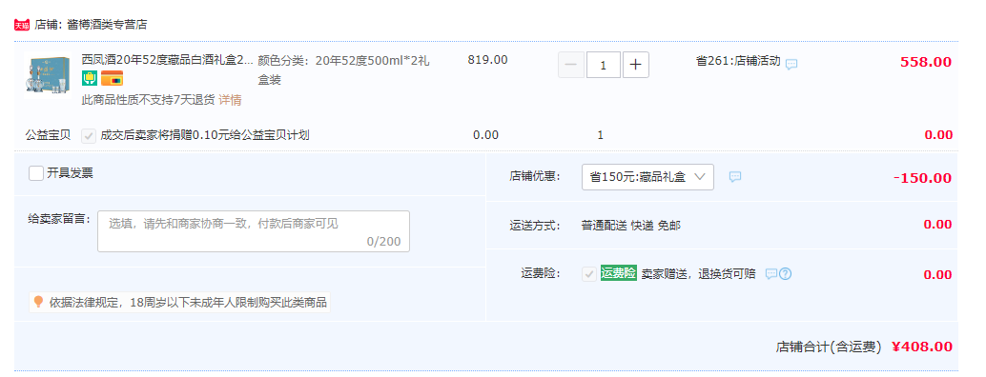Click the comment bubble icon after 退换货可赔
Viewport: 986px width, 377px height.
(770, 274)
